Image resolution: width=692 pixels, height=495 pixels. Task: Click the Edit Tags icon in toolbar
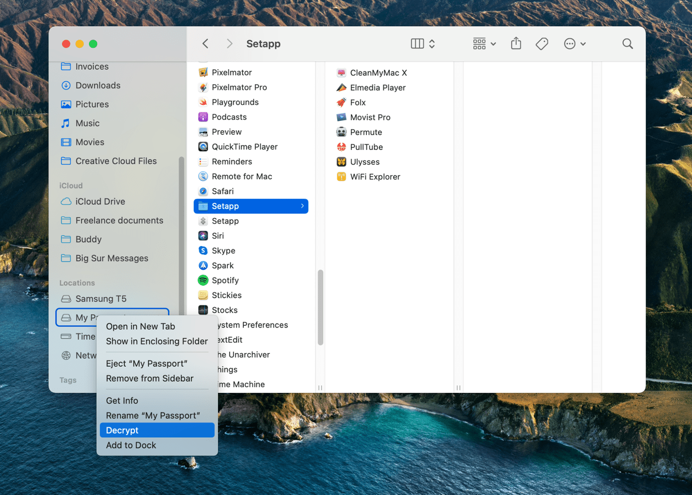click(542, 44)
